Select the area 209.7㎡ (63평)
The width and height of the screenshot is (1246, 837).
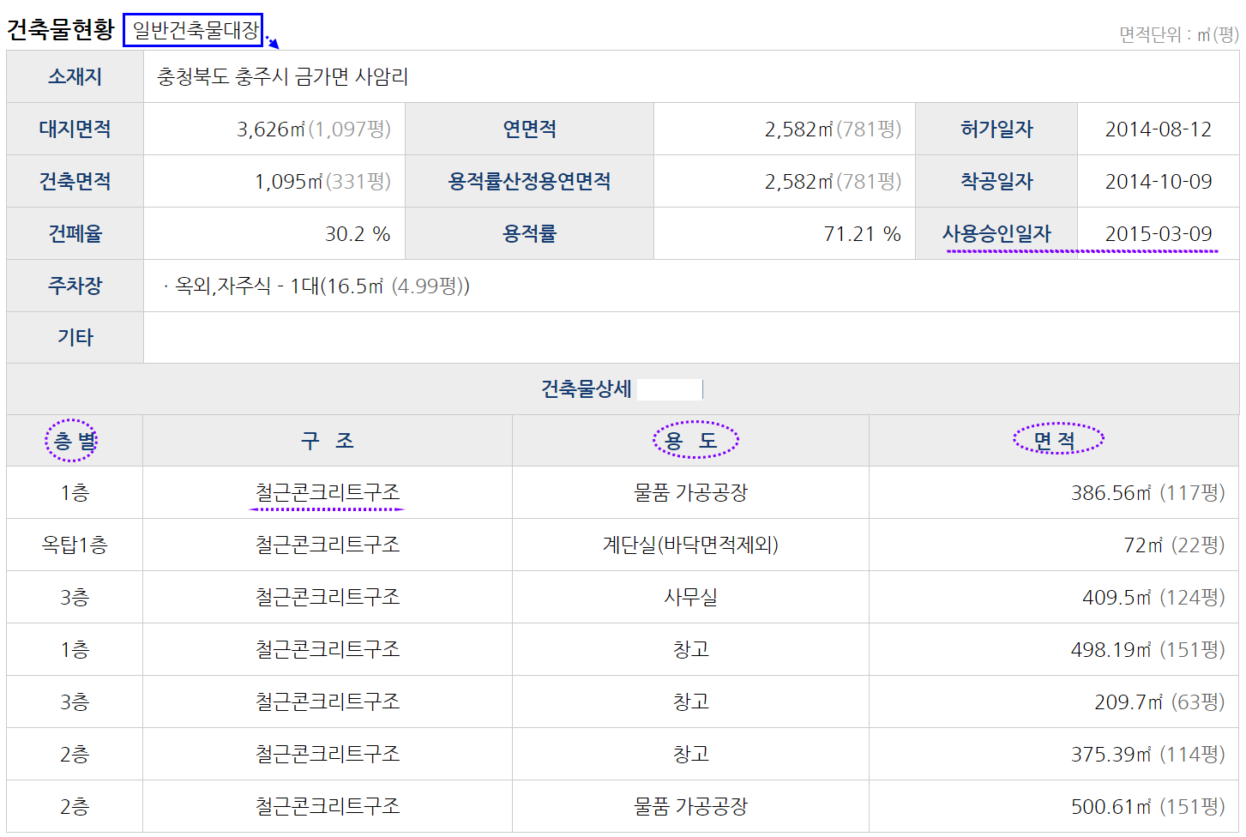[1159, 702]
